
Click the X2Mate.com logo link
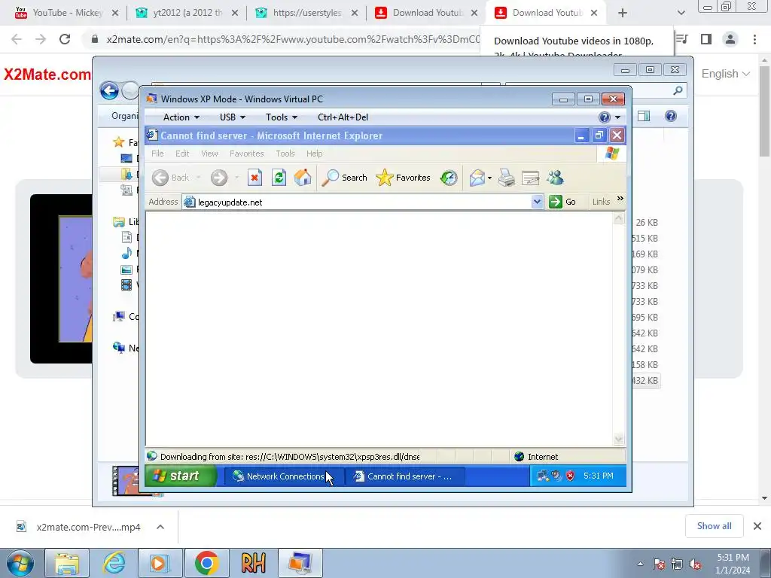(47, 75)
